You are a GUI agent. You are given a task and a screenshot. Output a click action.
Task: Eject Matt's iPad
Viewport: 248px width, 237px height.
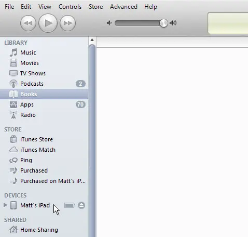point(81,205)
